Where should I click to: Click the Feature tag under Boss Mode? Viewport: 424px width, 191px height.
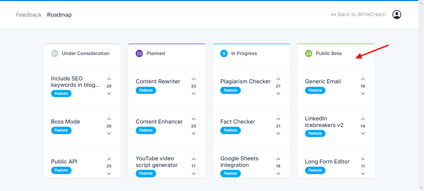click(x=61, y=130)
